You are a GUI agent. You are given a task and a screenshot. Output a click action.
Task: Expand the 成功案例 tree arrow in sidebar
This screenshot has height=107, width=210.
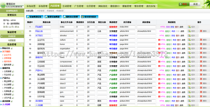pyautogui.click(x=1, y=101)
